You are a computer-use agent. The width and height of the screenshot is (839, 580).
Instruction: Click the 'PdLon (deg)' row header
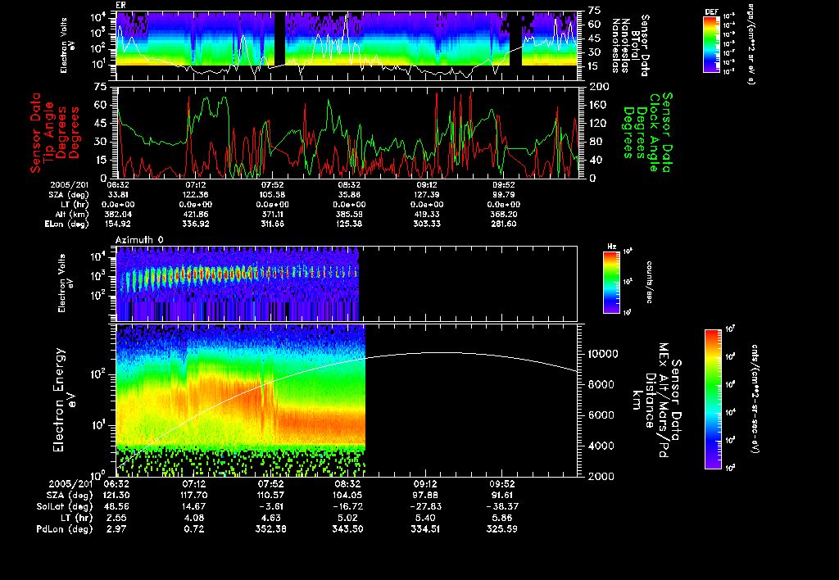tap(65, 529)
